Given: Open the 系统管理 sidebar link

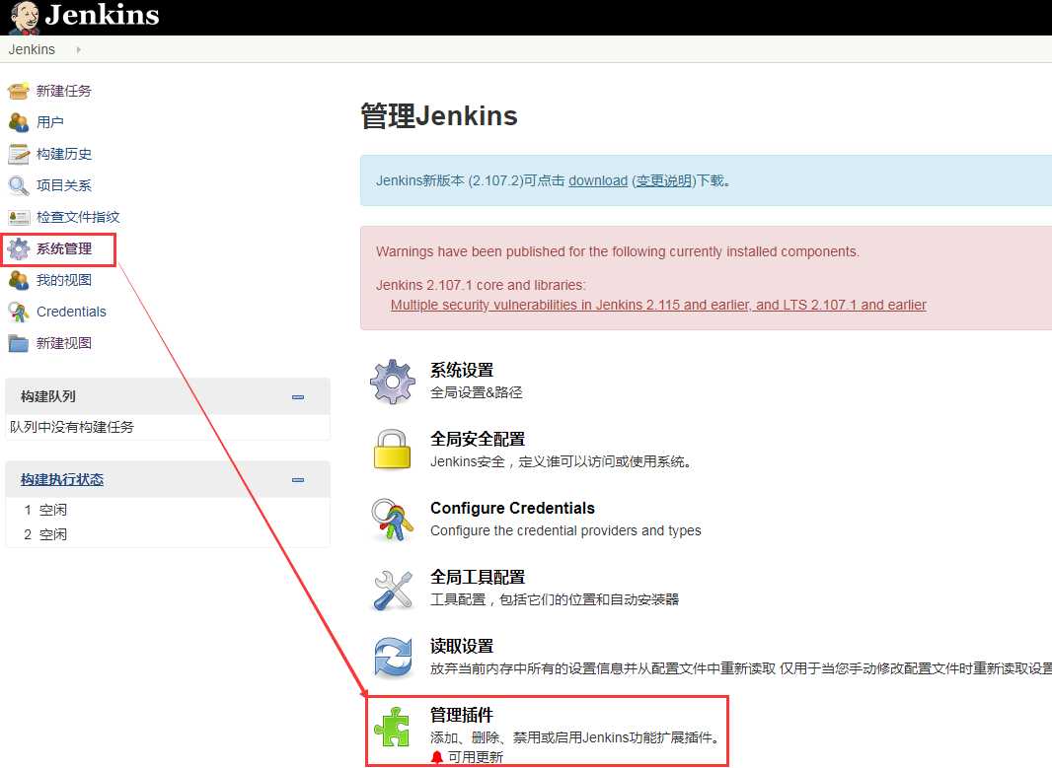Looking at the screenshot, I should [x=64, y=248].
